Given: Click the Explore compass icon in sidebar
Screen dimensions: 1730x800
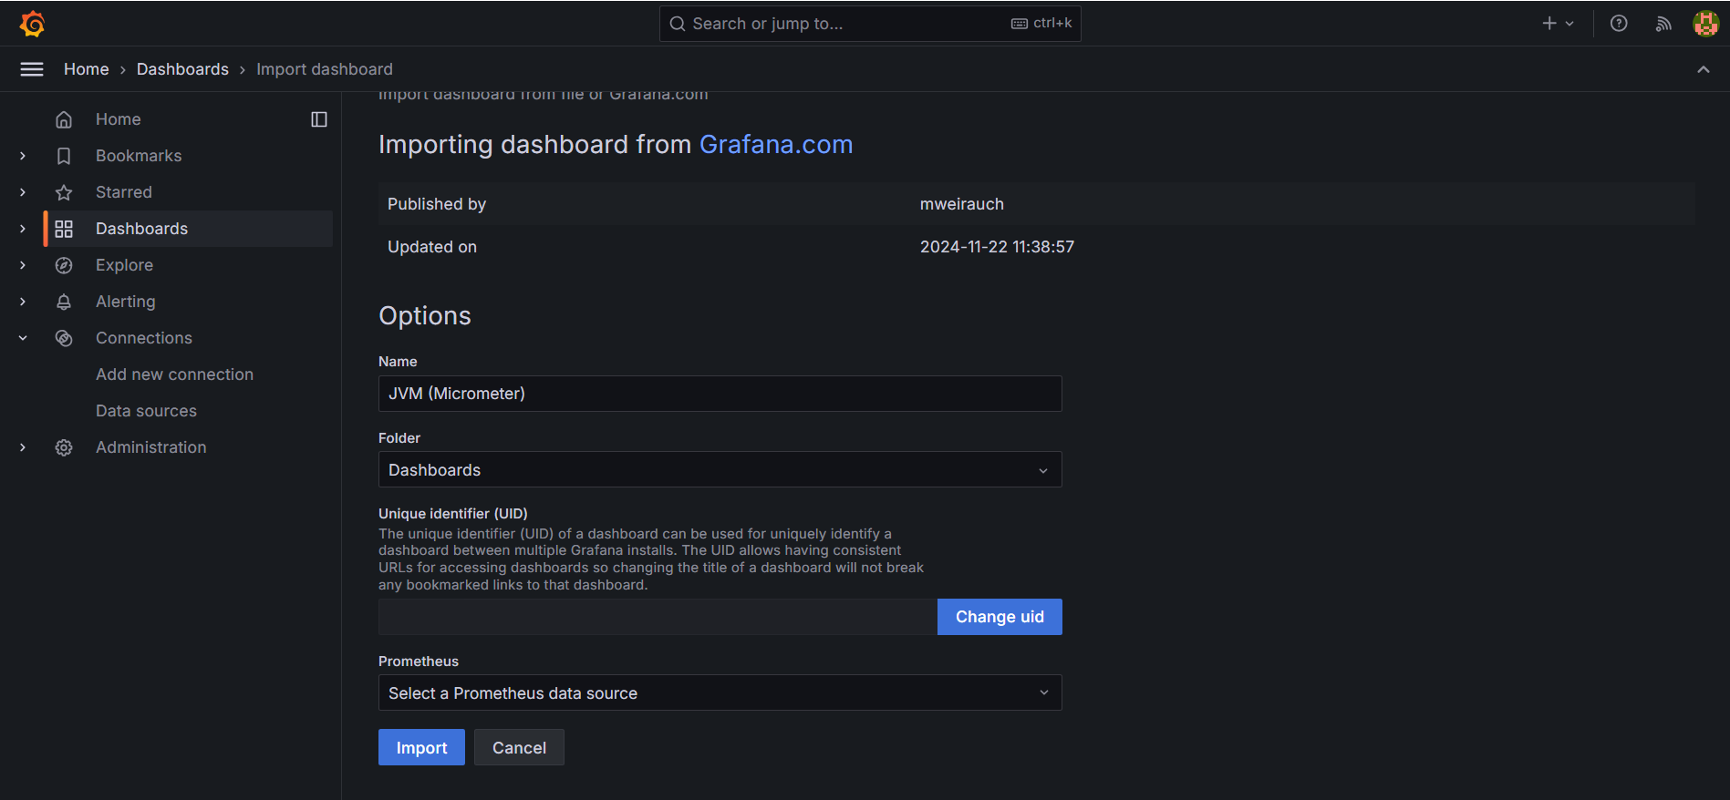Looking at the screenshot, I should pyautogui.click(x=64, y=265).
